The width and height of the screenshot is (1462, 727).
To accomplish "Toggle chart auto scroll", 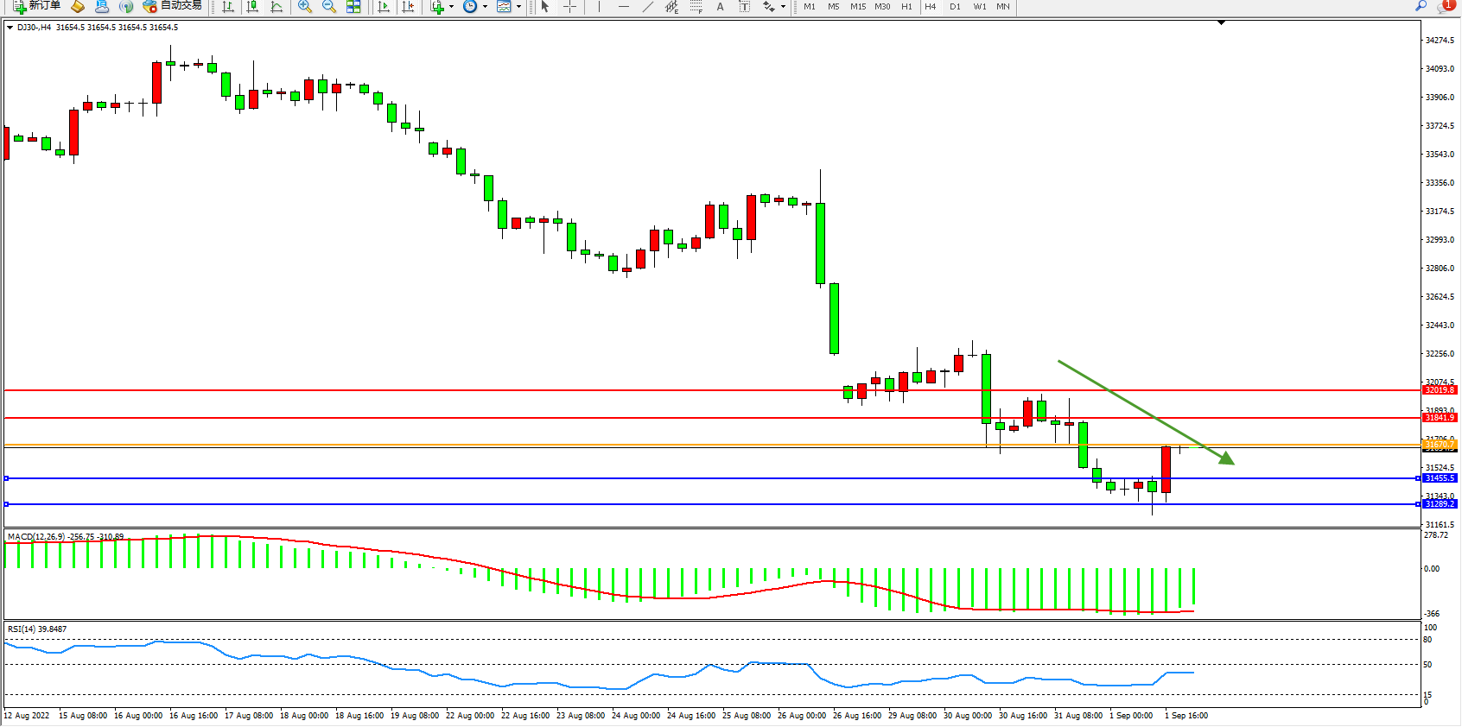I will [x=385, y=6].
